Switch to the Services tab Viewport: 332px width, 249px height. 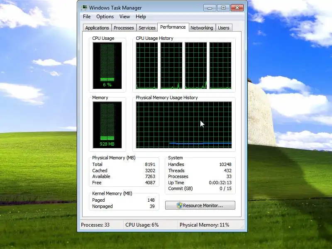[x=147, y=28]
